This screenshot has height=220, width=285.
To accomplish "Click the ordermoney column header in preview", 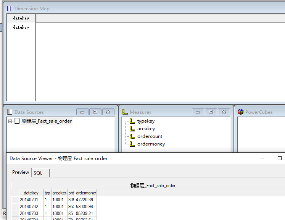I will [86, 193].
